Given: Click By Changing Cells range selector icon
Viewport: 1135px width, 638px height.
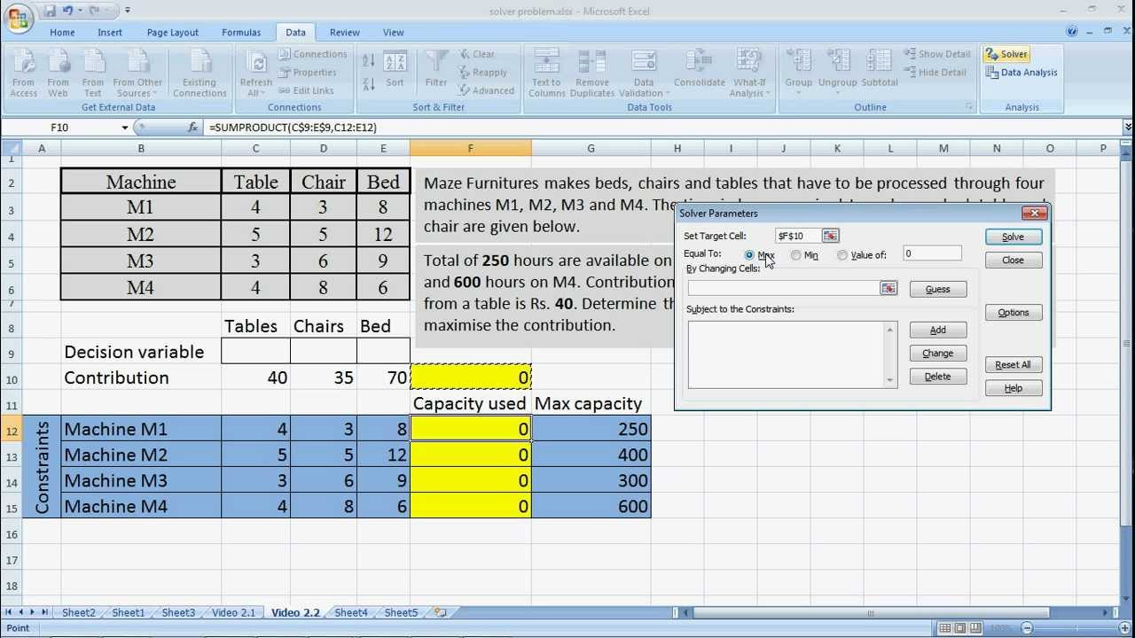Looking at the screenshot, I should (888, 289).
